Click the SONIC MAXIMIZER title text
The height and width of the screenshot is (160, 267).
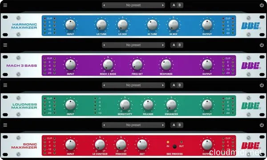click(x=24, y=146)
